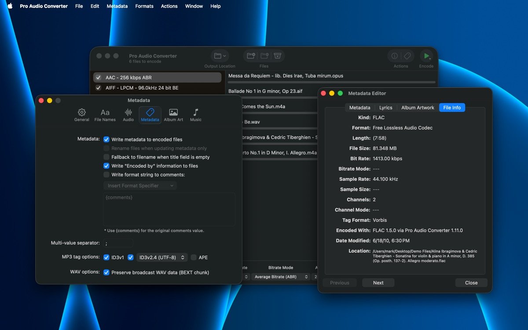Click the Messa da Requiem progress bar

click(x=332, y=82)
